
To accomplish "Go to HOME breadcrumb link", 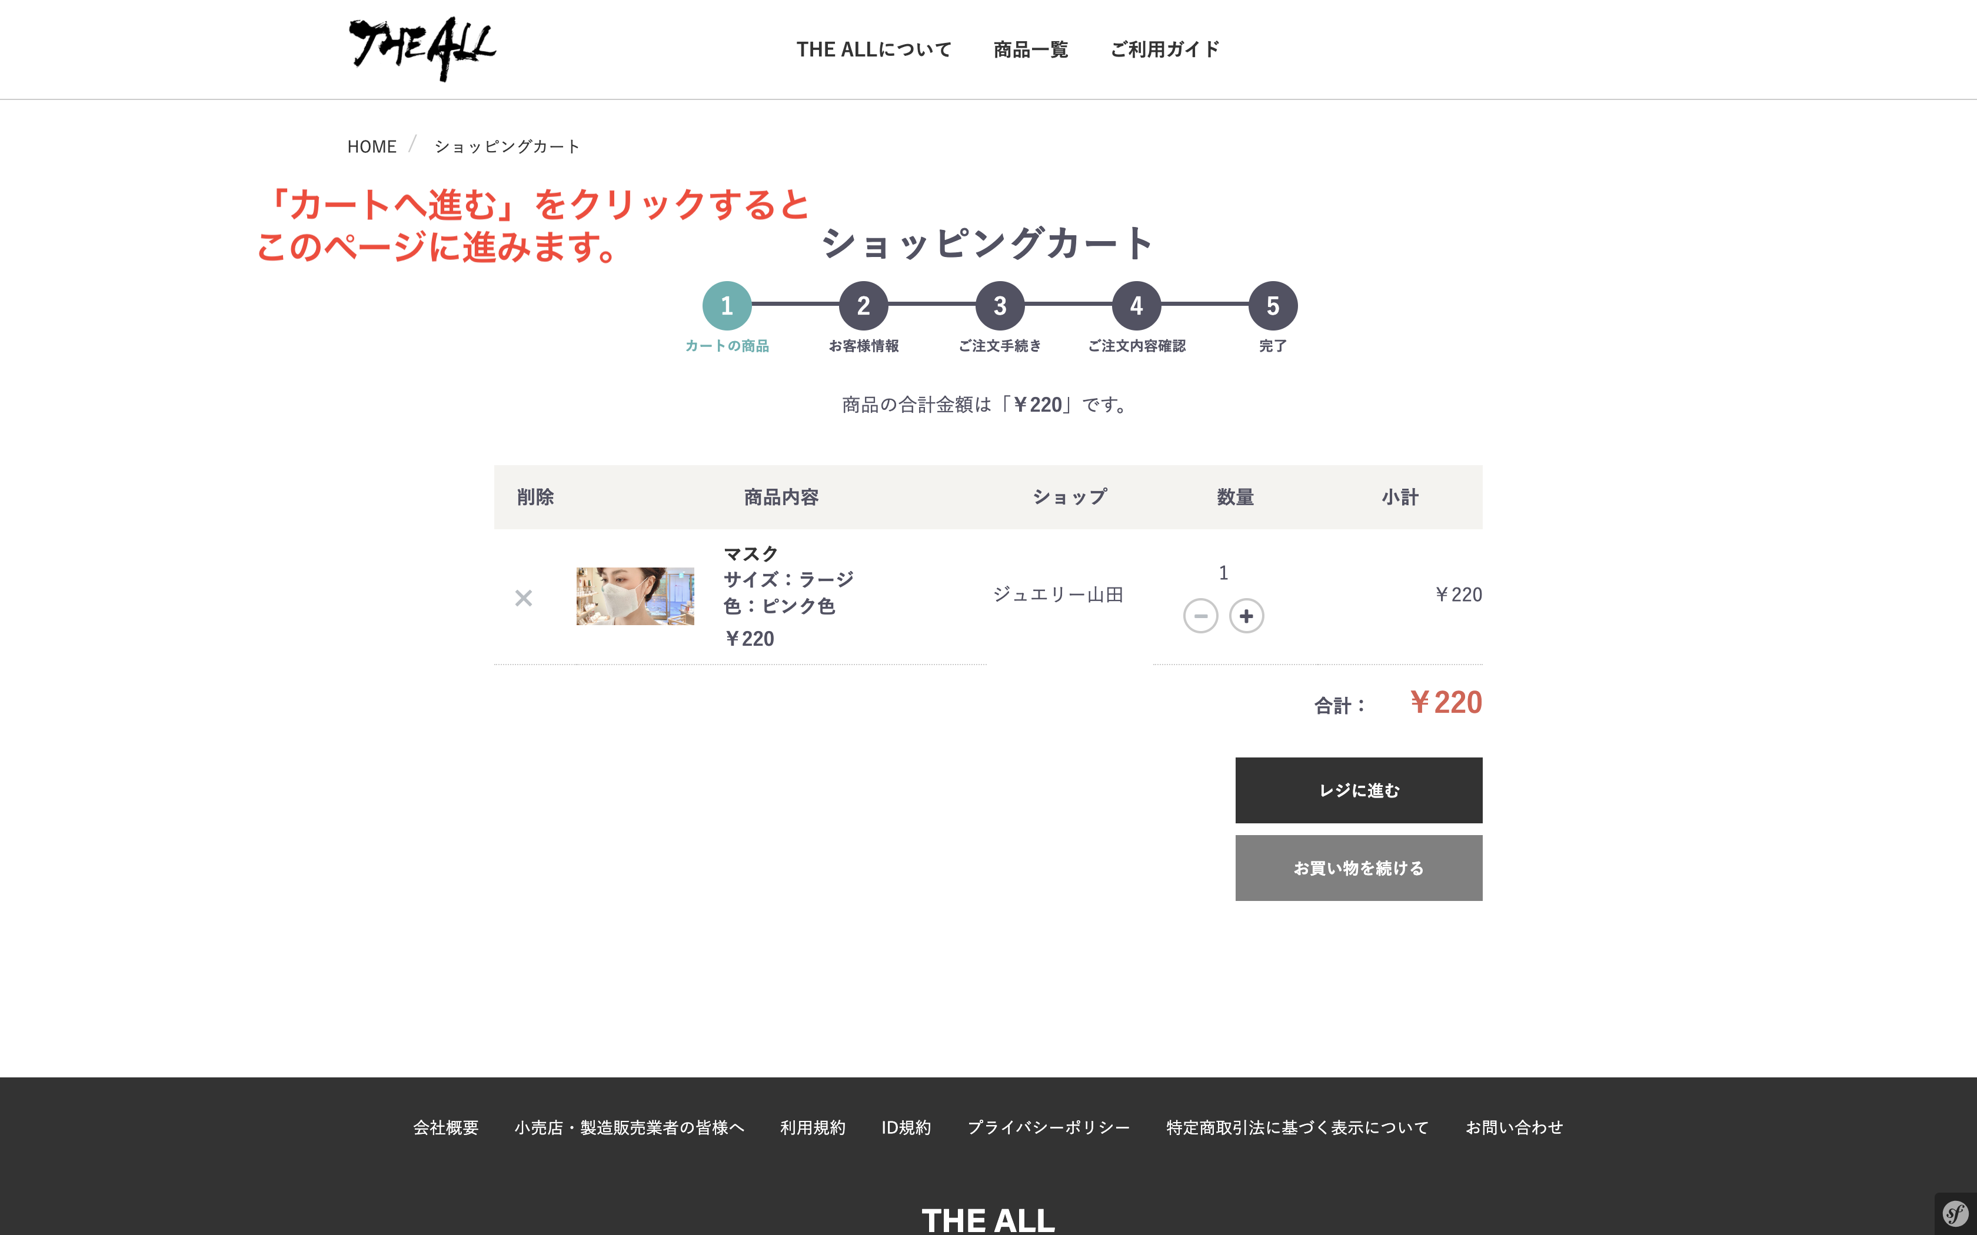I will 372,146.
